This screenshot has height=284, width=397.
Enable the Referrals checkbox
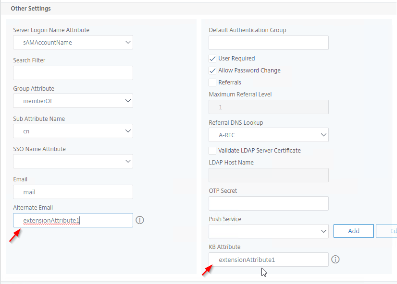coord(212,83)
